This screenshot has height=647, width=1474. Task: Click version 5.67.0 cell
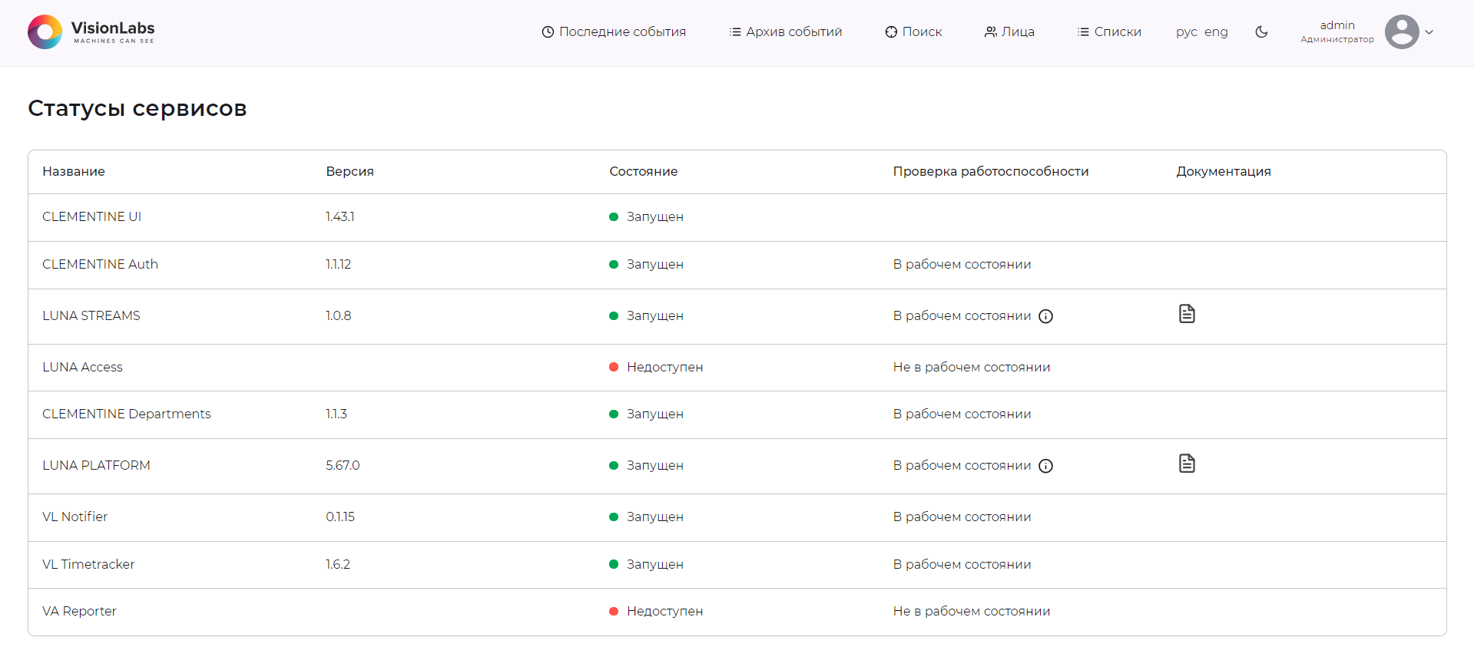[x=343, y=466]
